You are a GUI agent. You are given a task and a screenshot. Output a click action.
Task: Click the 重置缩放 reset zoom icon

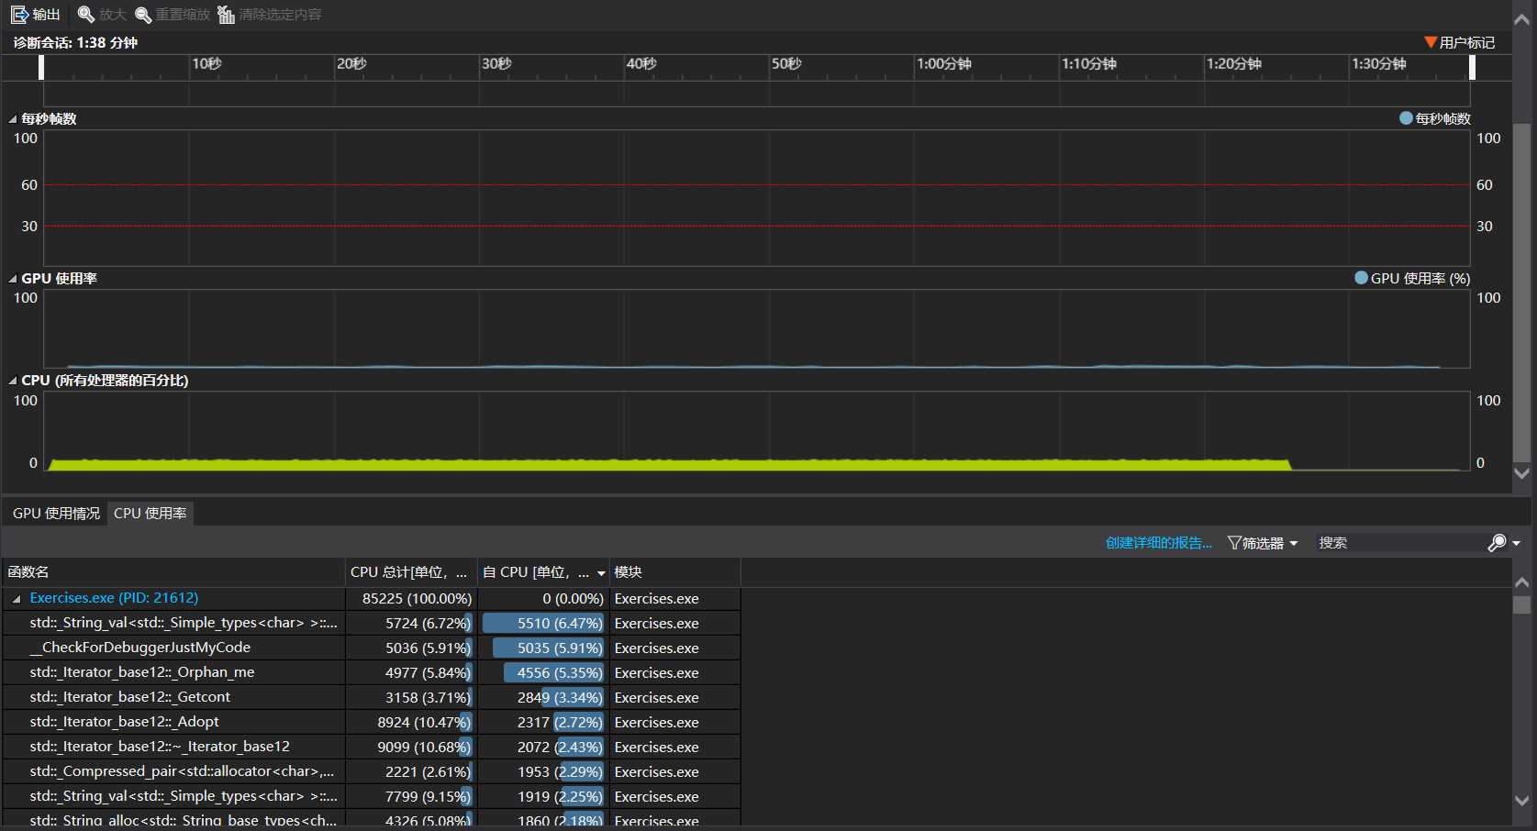[x=143, y=15]
